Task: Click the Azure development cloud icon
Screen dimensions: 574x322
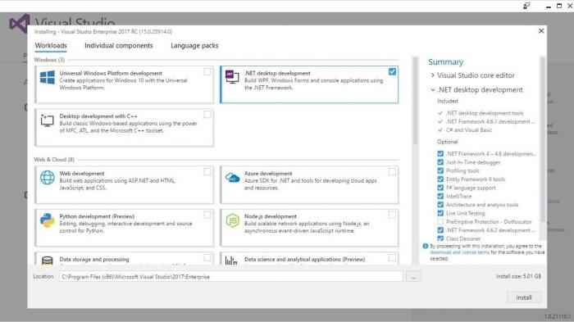Action: 232,178
